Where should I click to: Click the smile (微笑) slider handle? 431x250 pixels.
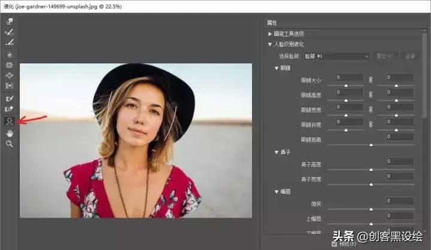371,209
